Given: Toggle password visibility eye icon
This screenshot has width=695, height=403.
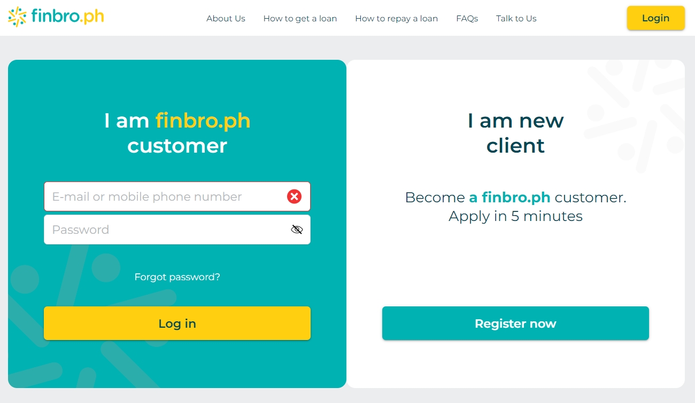Looking at the screenshot, I should pos(297,230).
